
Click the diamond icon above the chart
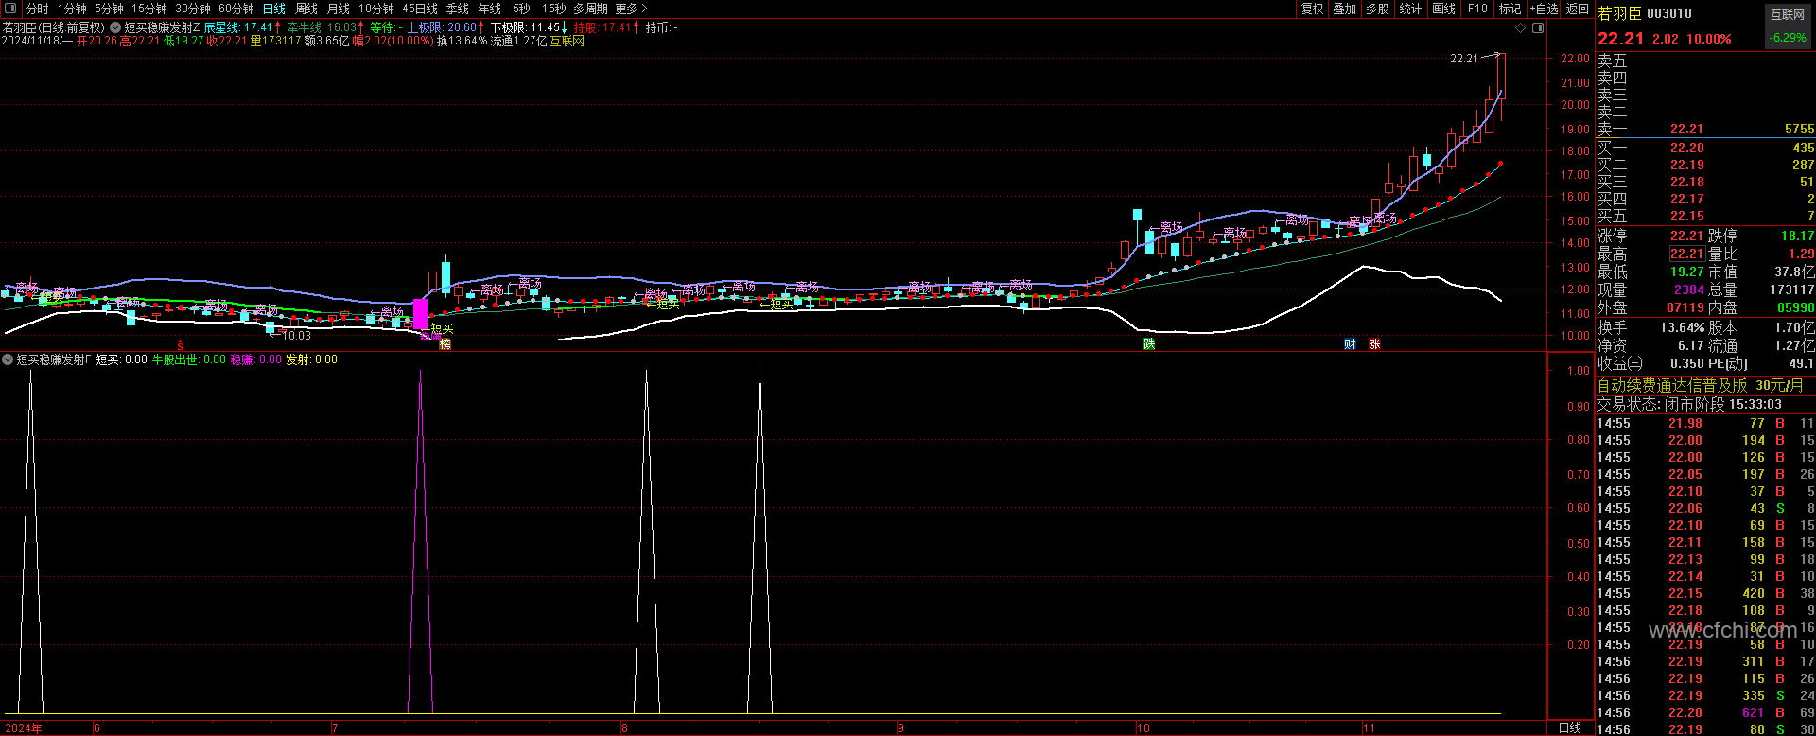[x=1521, y=28]
